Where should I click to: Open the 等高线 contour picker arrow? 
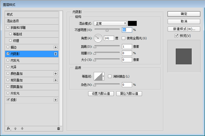[x=103, y=76]
